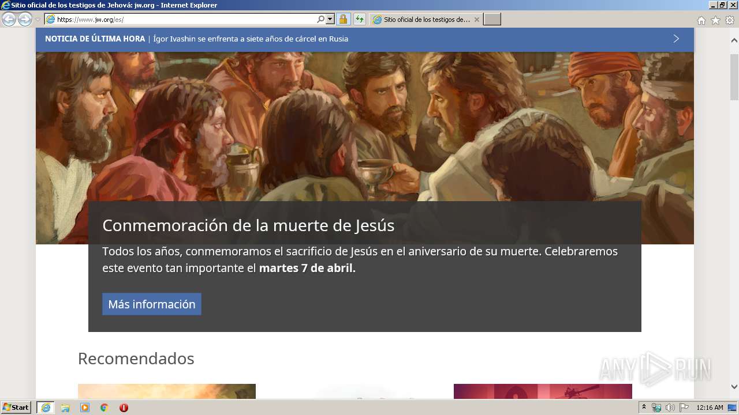Screen dimensions: 739x415
Task: Select the https://www.jw.org/es/ address bar
Action: click(x=185, y=20)
